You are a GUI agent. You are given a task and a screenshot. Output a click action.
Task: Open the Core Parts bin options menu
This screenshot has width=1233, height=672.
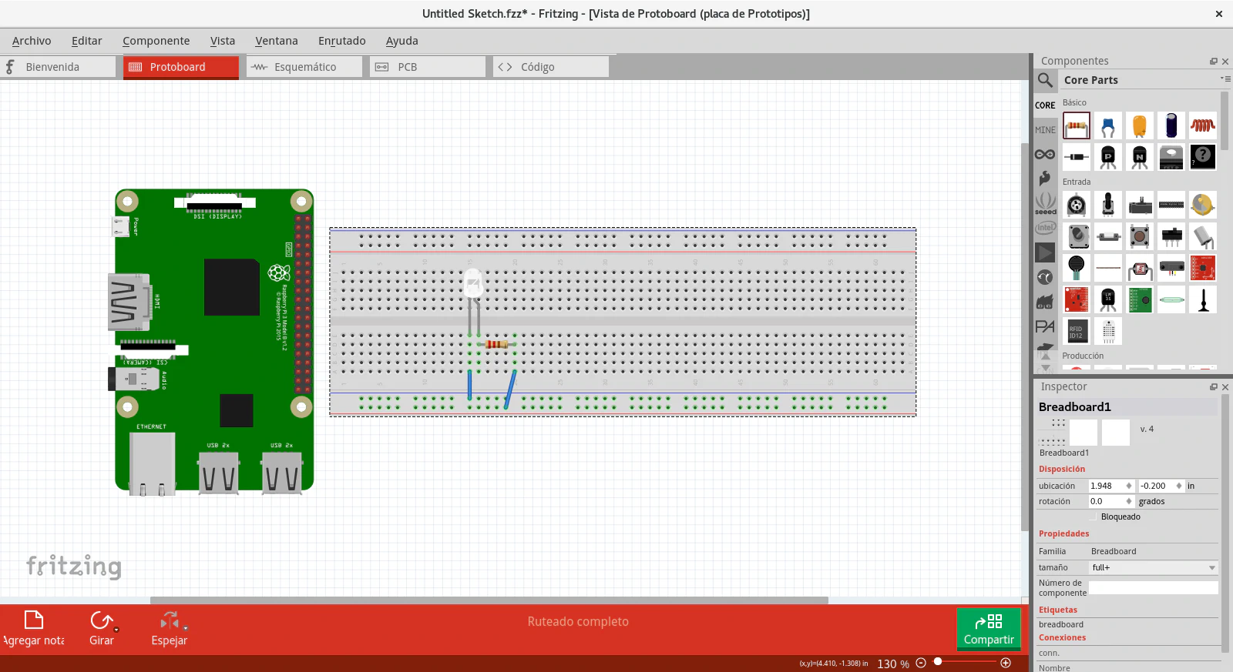[1224, 79]
